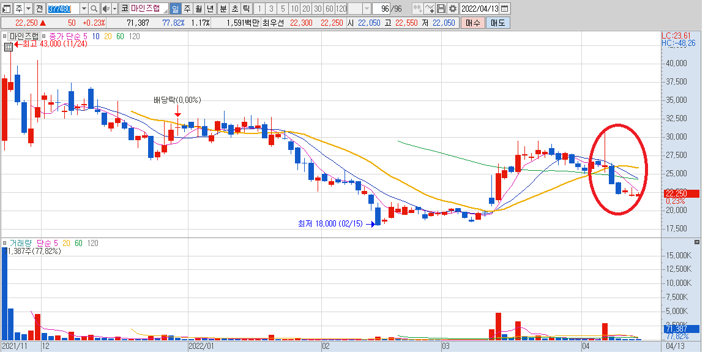The image size is (708, 355).
Task: Click the 매수 buy button
Action: pyautogui.click(x=473, y=23)
